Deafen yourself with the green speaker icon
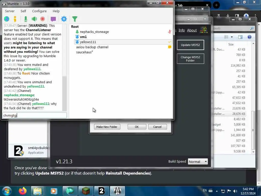 click(34, 19)
